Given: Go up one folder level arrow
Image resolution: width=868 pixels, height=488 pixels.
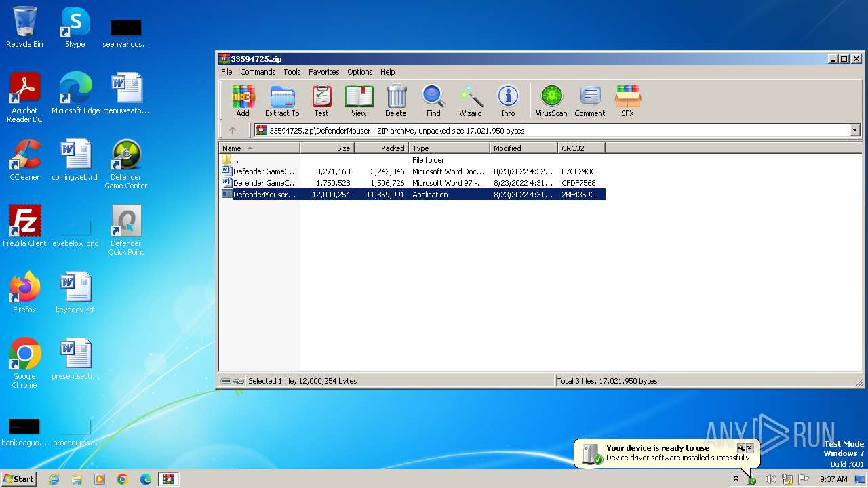Looking at the screenshot, I should point(233,130).
